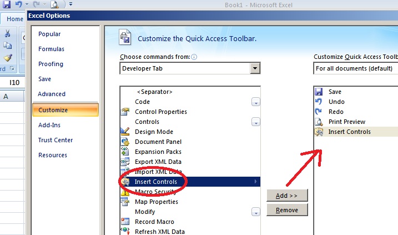Image resolution: width=398 pixels, height=235 pixels.
Task: Select Export XML Data icon in list
Action: coord(125,162)
